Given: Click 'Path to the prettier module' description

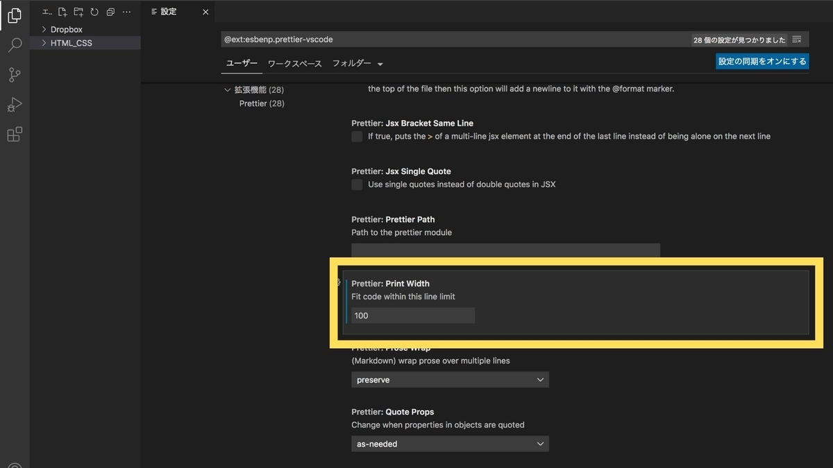Looking at the screenshot, I should click(401, 232).
